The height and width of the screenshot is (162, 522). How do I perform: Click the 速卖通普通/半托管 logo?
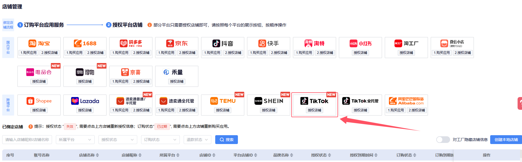click(131, 101)
